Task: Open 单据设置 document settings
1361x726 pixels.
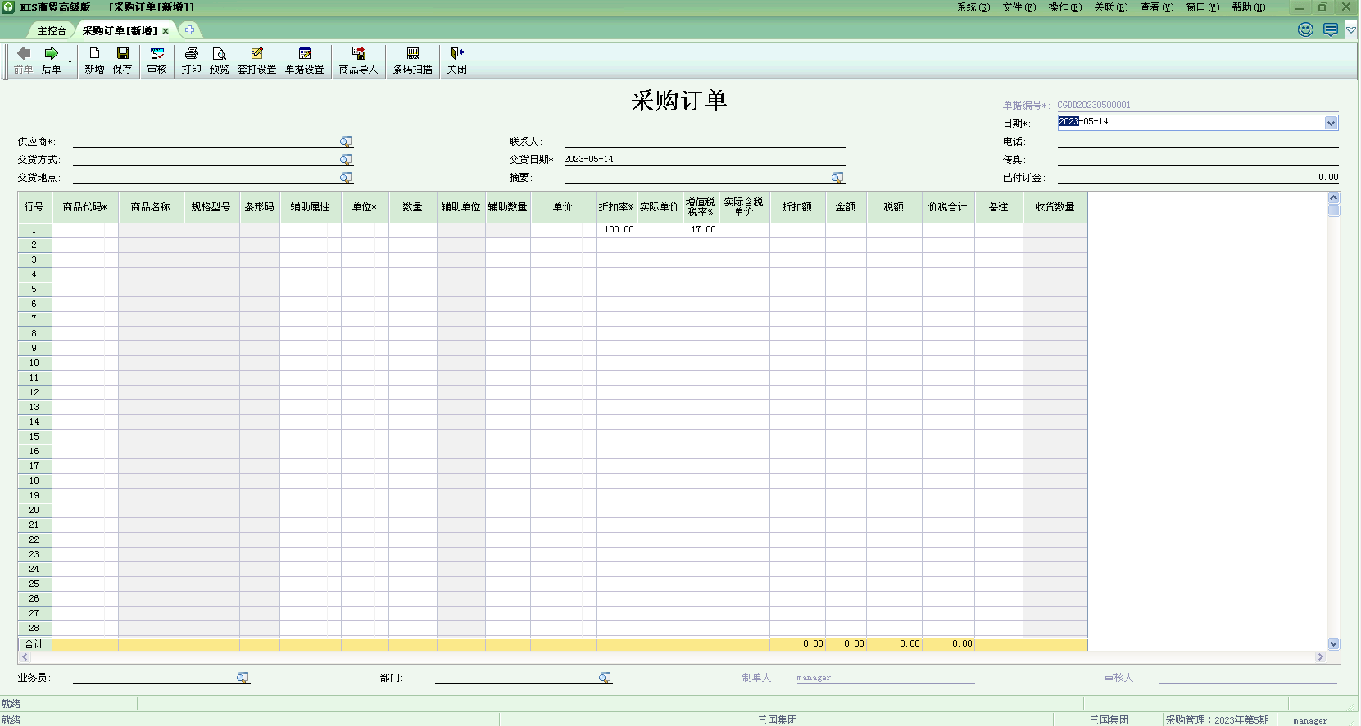Action: (x=304, y=61)
